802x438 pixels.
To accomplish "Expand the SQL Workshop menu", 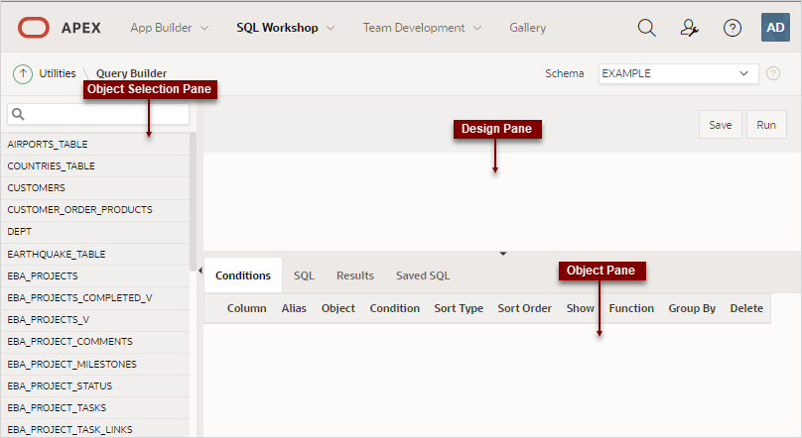I will [285, 28].
